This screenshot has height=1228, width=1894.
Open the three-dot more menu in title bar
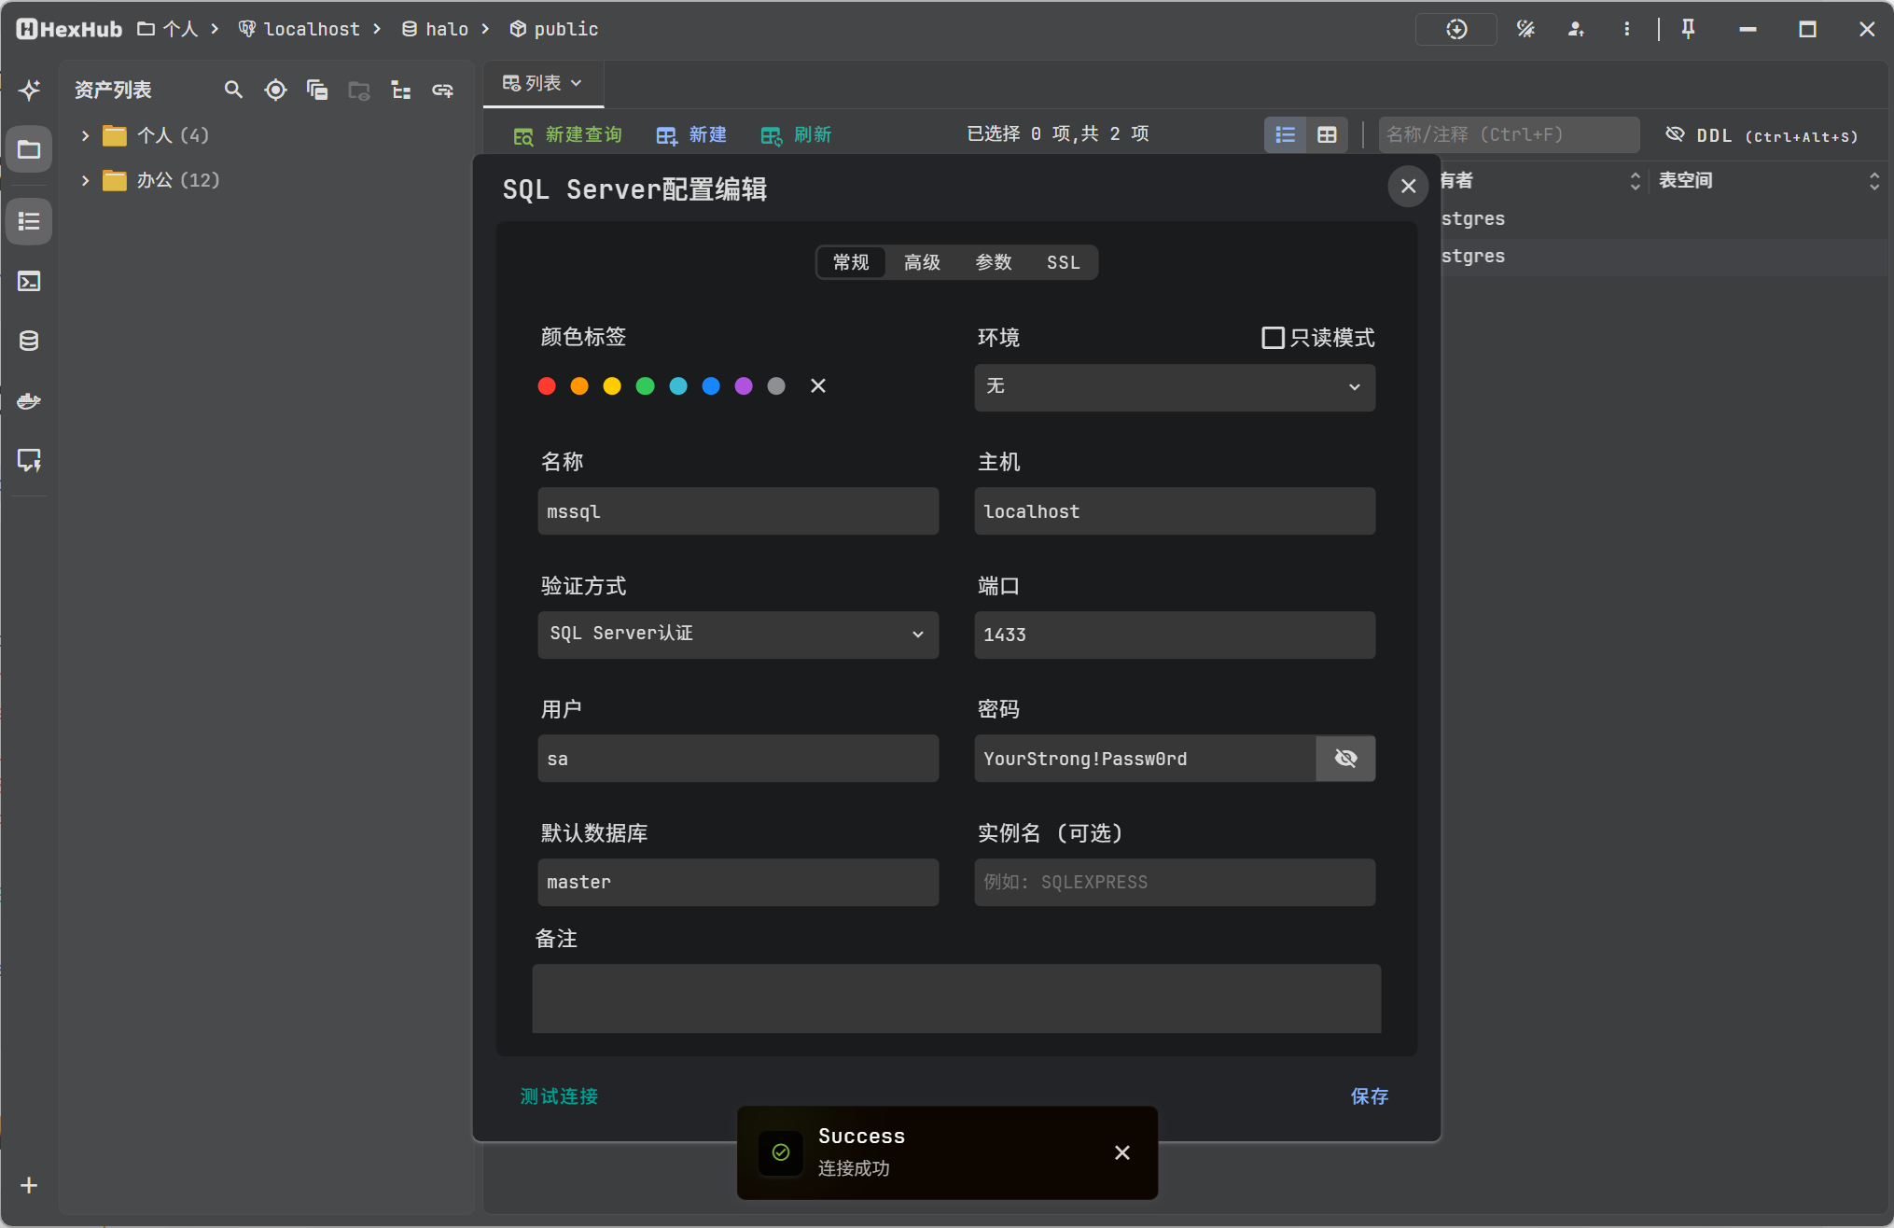pyautogui.click(x=1627, y=29)
